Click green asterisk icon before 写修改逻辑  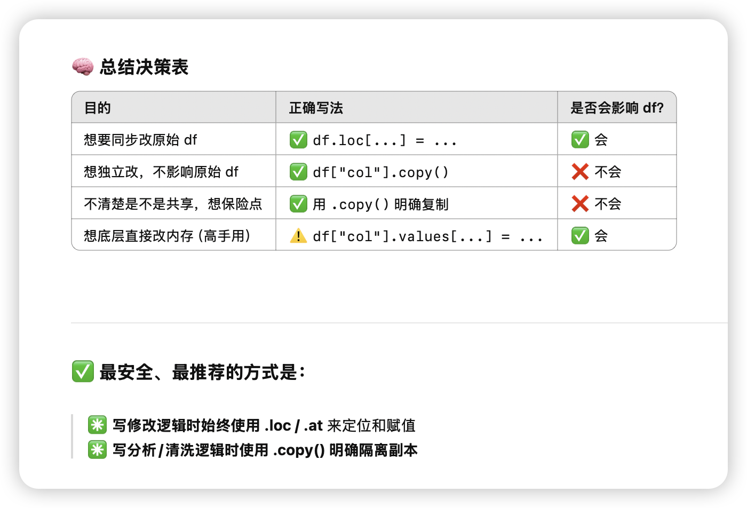click(97, 425)
